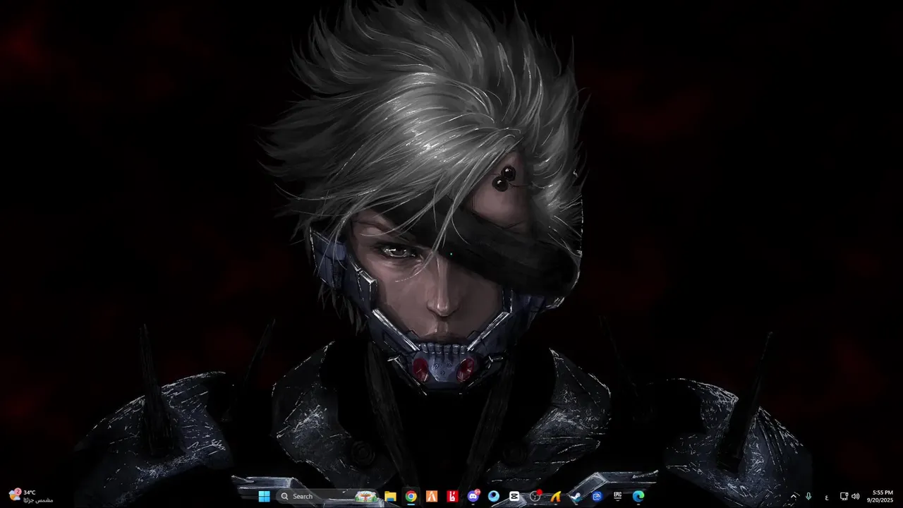Open Microsoft Edge from the taskbar

point(638,496)
